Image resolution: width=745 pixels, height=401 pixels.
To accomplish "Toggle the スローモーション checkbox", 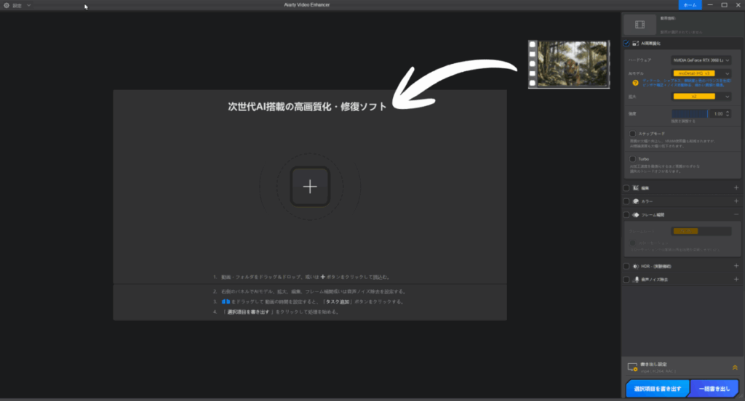I will pos(632,243).
